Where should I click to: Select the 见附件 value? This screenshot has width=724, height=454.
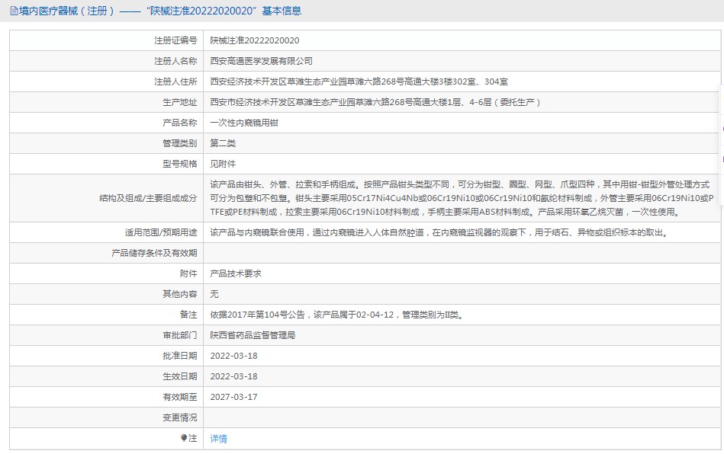click(x=223, y=164)
